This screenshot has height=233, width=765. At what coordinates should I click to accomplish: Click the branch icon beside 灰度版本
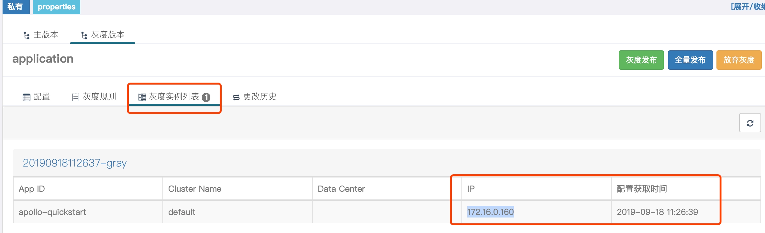84,35
